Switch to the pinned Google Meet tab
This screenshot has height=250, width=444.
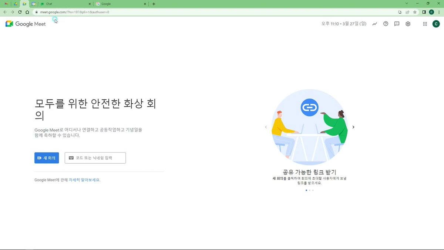pos(25,4)
